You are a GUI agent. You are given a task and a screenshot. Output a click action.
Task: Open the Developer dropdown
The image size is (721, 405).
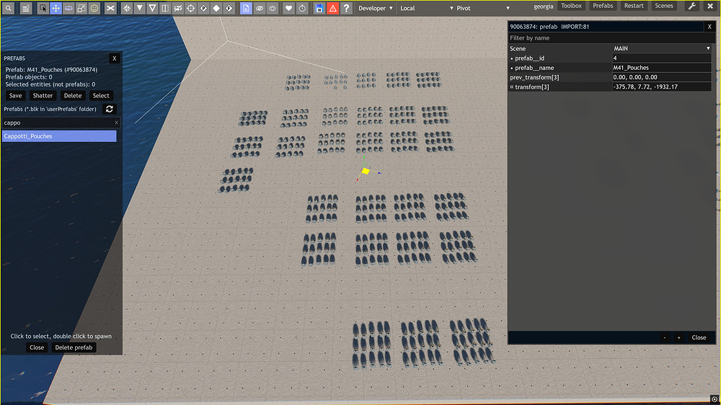click(x=376, y=8)
